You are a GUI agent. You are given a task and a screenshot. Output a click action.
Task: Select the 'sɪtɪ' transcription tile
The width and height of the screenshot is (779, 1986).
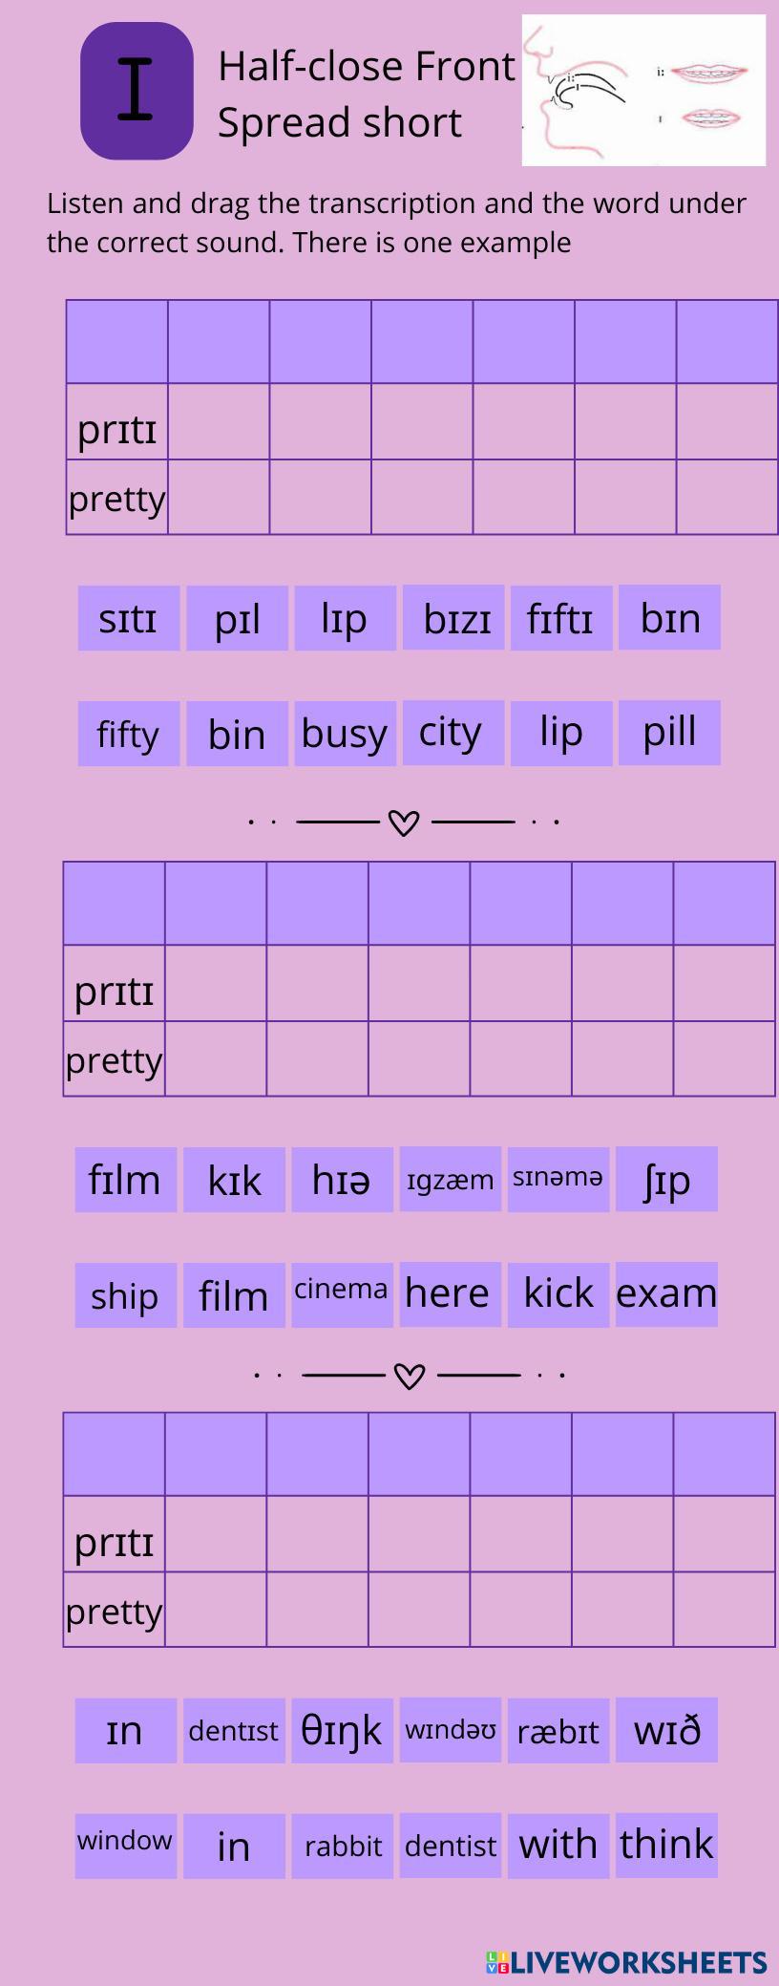tap(129, 619)
